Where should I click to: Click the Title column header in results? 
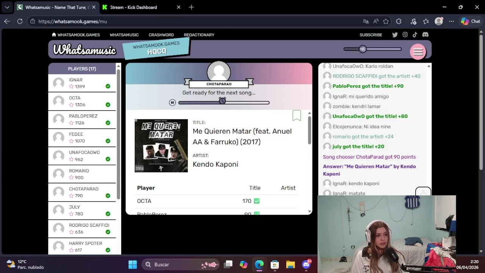pyautogui.click(x=255, y=188)
